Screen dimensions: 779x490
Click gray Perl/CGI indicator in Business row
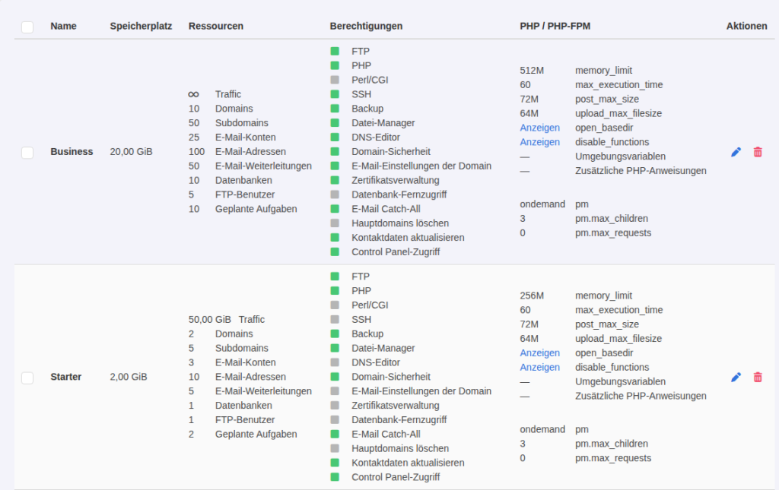335,80
